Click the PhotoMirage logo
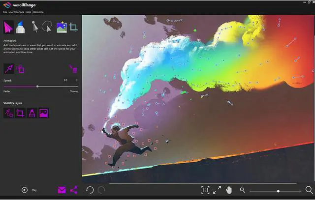 (x=20, y=5)
